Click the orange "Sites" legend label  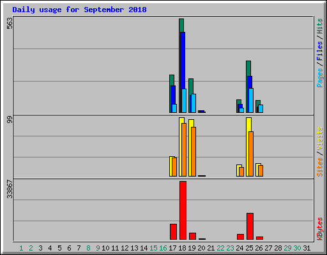[319, 167]
